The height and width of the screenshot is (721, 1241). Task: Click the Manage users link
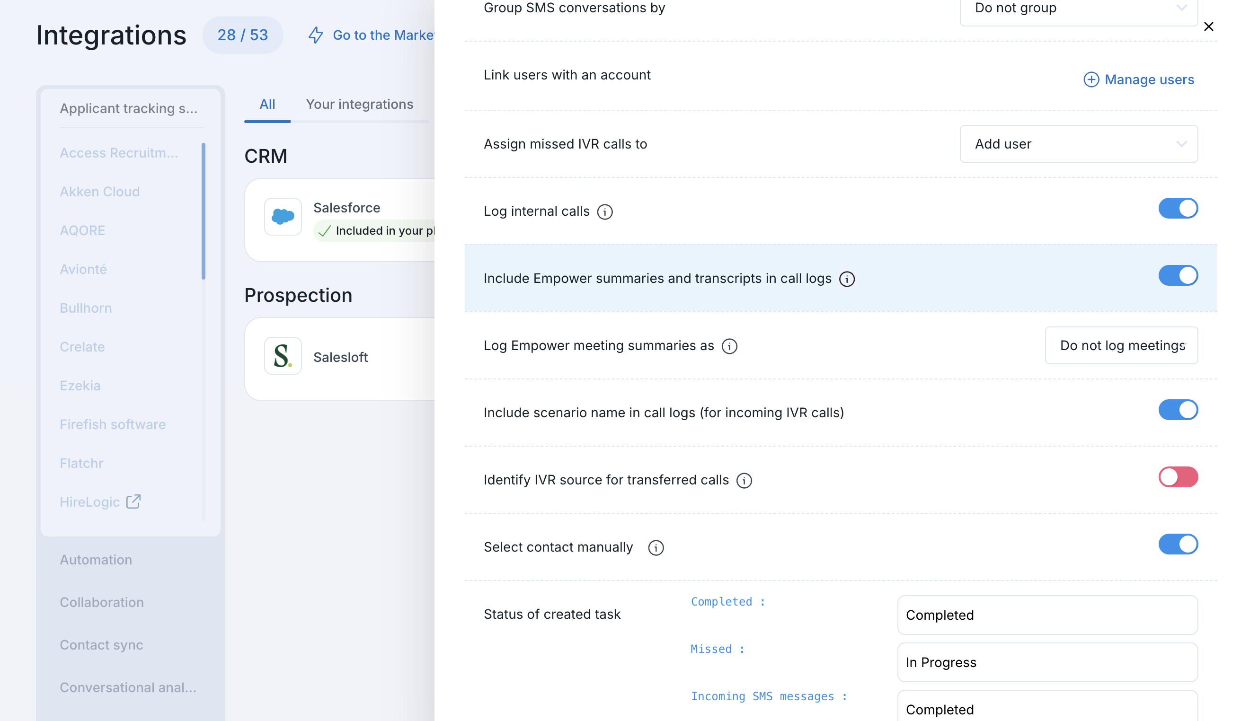[x=1149, y=80]
